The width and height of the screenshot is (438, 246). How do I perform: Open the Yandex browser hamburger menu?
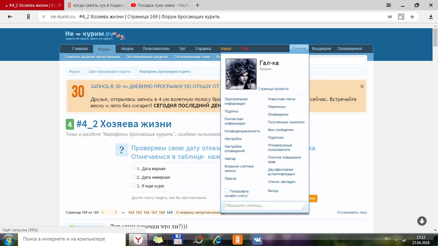pos(388,5)
